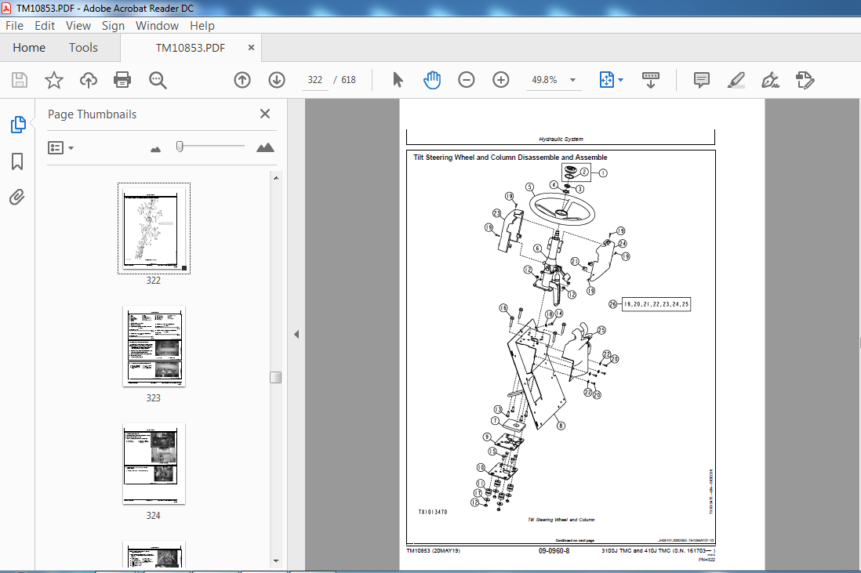Screen dimensions: 861x573
Task: Click the Zoom in plus icon
Action: point(501,80)
